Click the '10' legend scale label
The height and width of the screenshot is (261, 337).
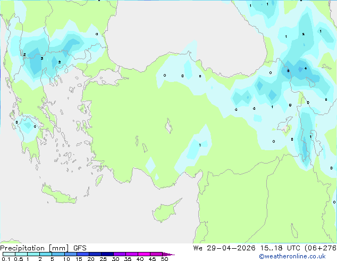pos(66,259)
